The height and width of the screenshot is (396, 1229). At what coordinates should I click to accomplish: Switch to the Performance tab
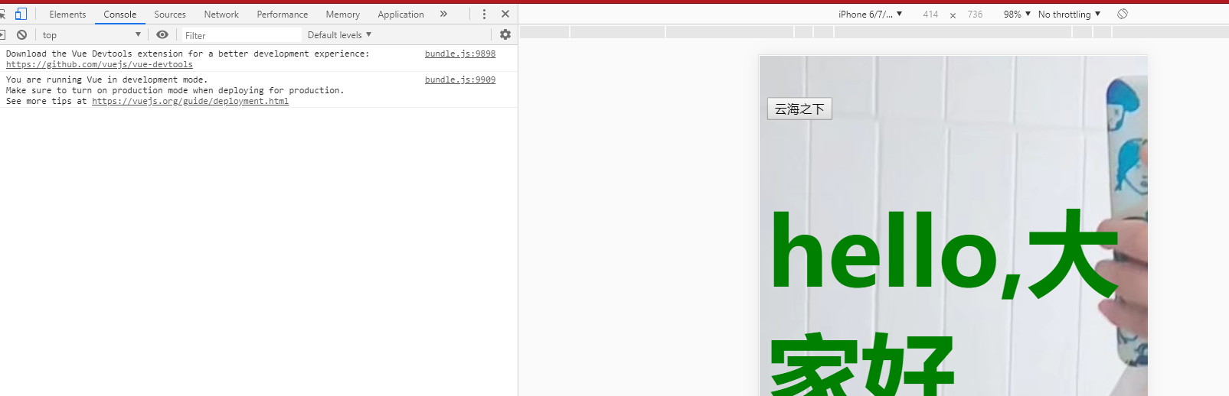click(283, 14)
